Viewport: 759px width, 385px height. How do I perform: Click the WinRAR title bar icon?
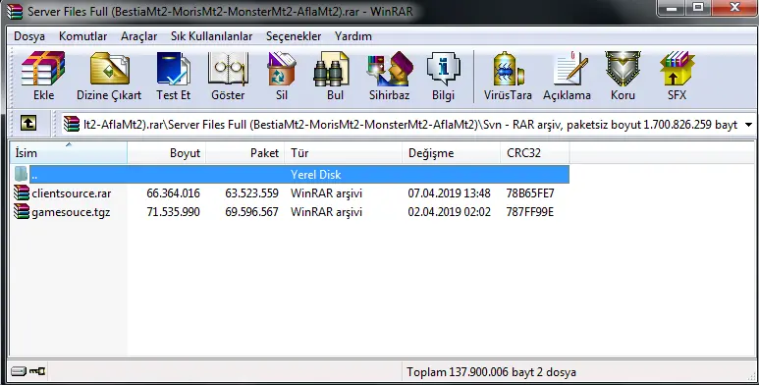(x=15, y=11)
